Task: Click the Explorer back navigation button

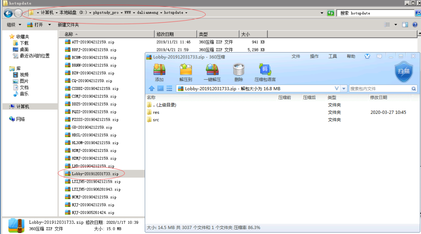Action: 8,13
